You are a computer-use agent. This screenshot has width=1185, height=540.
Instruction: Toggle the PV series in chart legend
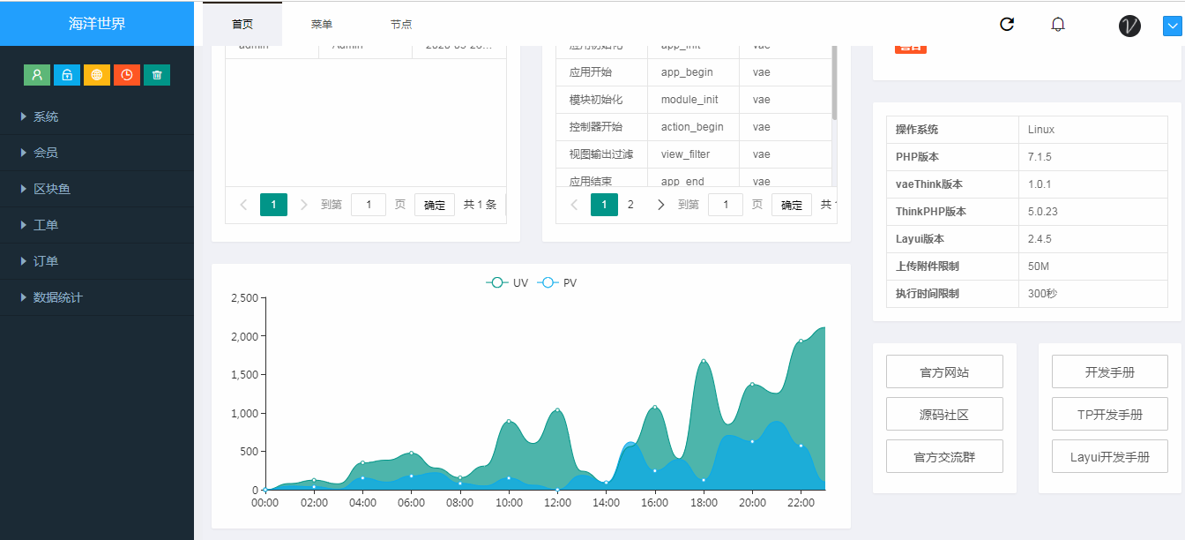(559, 283)
